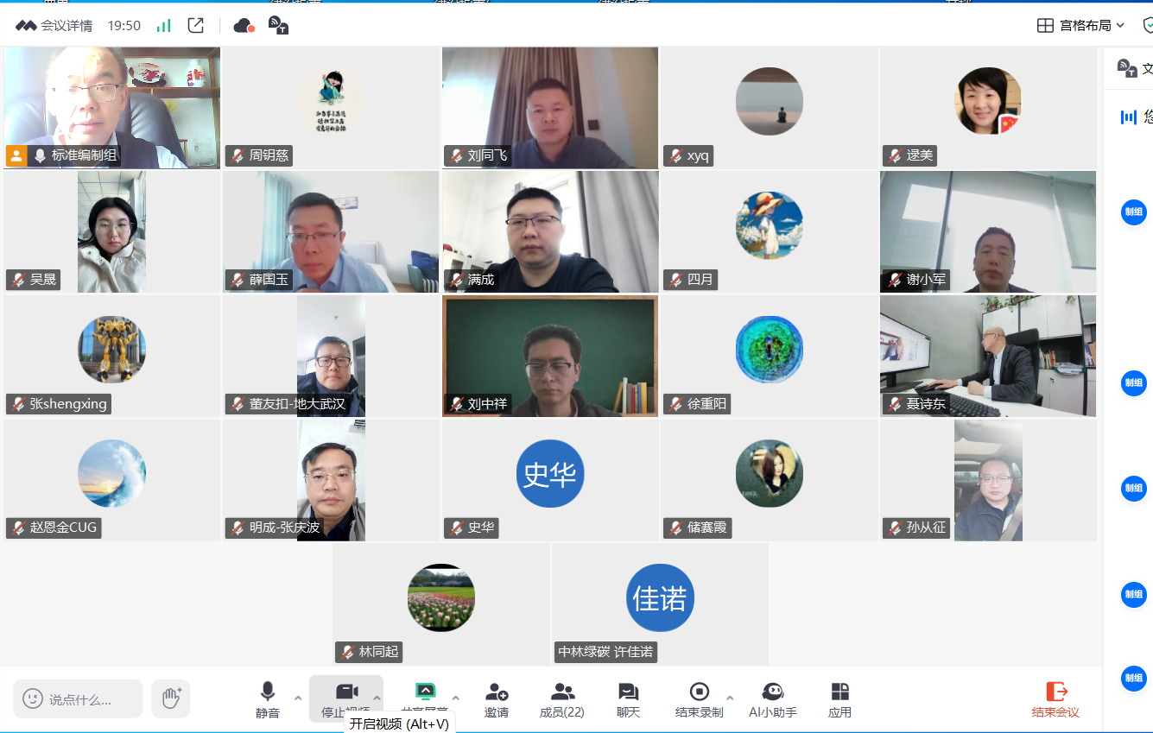Open the 应用 apps icon
This screenshot has height=733, width=1153.
[839, 698]
